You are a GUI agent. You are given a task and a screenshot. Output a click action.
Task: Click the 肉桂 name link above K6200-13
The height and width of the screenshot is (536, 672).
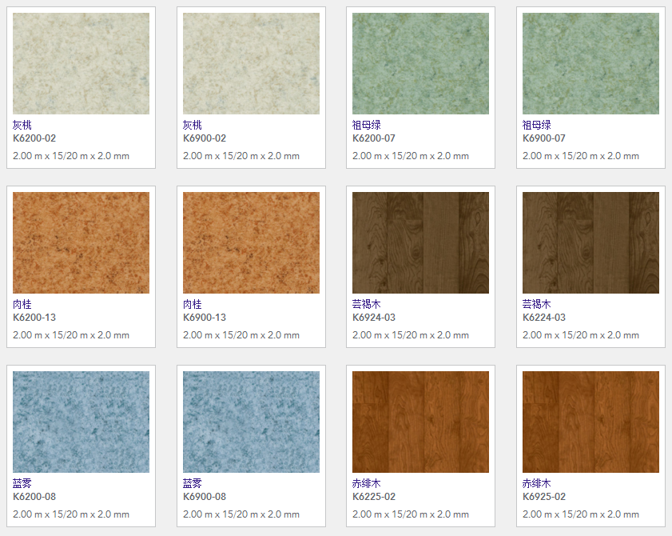[23, 305]
